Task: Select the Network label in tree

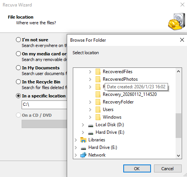Action: [97, 155]
